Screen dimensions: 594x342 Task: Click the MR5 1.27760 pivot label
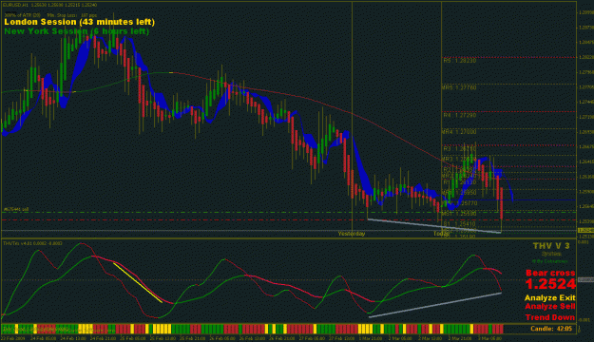click(459, 87)
